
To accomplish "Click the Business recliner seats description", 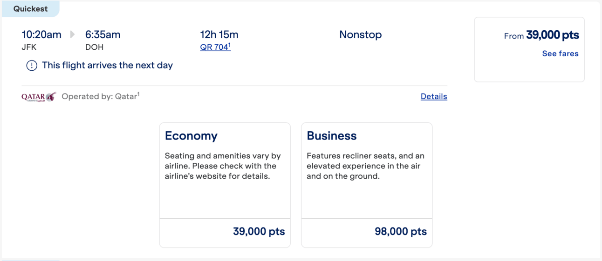I will coord(366,166).
